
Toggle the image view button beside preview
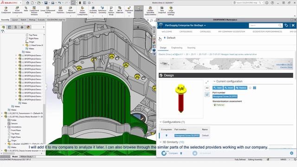click(x=207, y=95)
